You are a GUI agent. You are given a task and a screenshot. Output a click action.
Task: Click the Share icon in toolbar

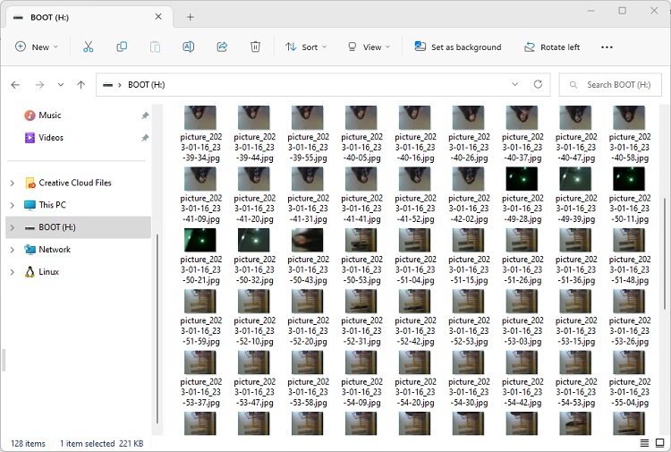tap(222, 47)
